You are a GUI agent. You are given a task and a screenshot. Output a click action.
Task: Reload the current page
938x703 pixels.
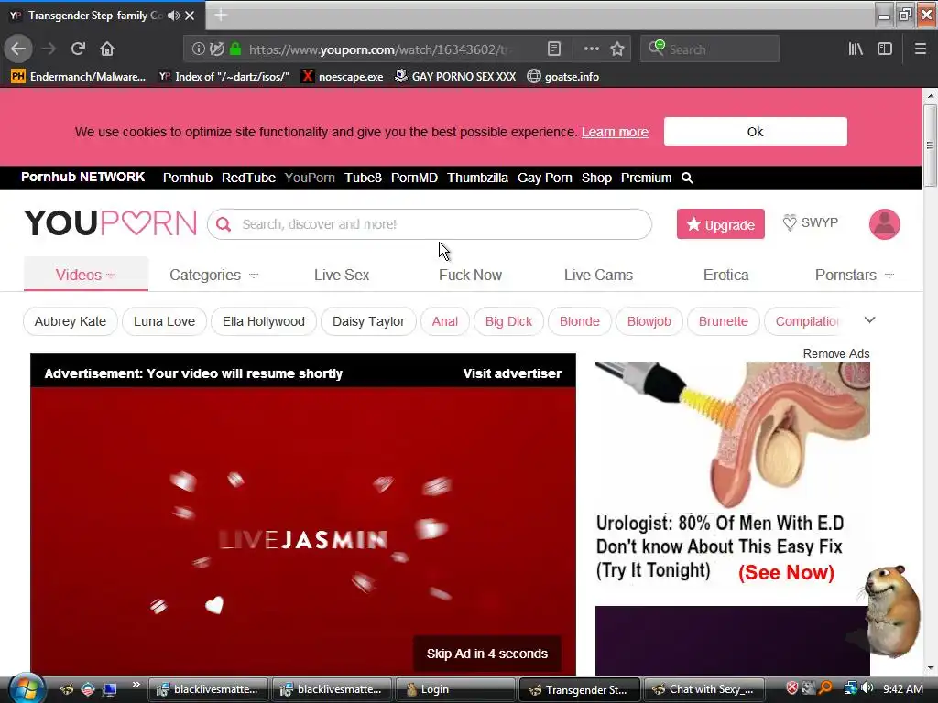click(78, 49)
